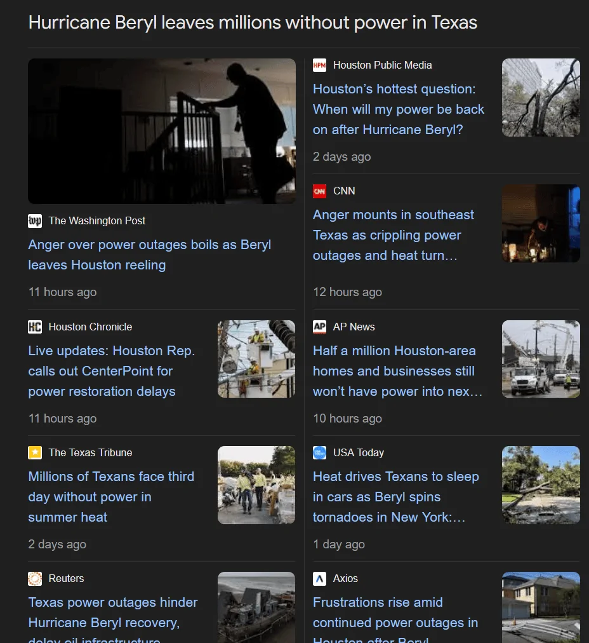Click the Houston Chronicle logo icon
The image size is (589, 643).
point(35,327)
